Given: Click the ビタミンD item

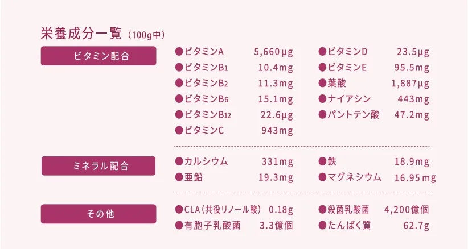Looking at the screenshot, I should pos(347,52).
